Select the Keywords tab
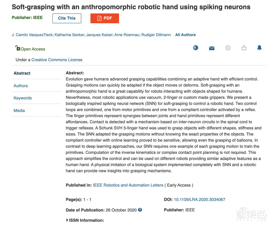Viewport: 272px width, 226px height. click(x=23, y=98)
